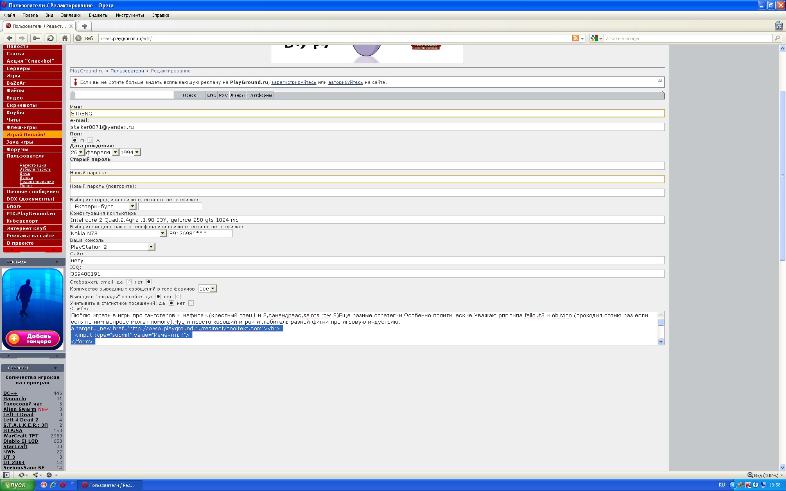Open a new tab with plus icon
The width and height of the screenshot is (786, 491).
click(x=85, y=26)
